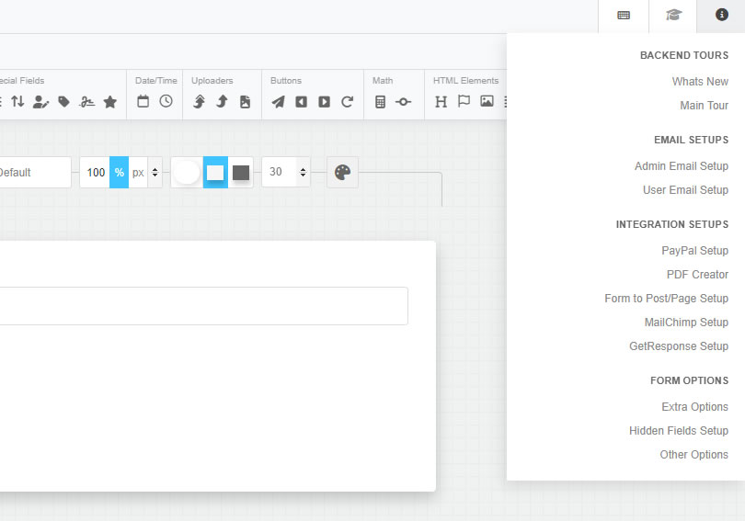Open the graduation cap tutorials icon
Screen dimensions: 745x521
pos(673,15)
